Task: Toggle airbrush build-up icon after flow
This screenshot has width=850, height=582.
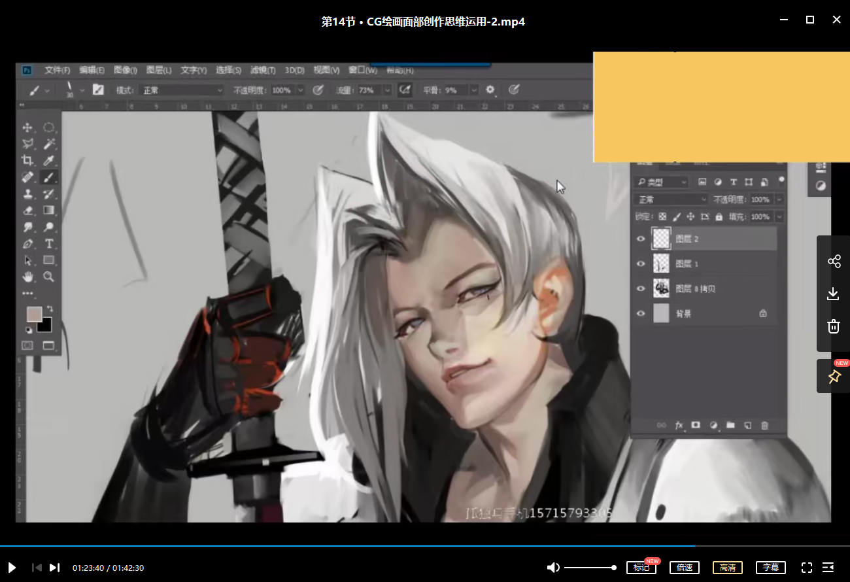Action: [405, 90]
